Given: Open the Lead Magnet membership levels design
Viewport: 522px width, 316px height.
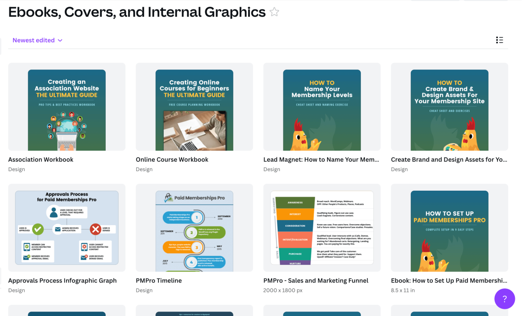Looking at the screenshot, I should [x=321, y=107].
